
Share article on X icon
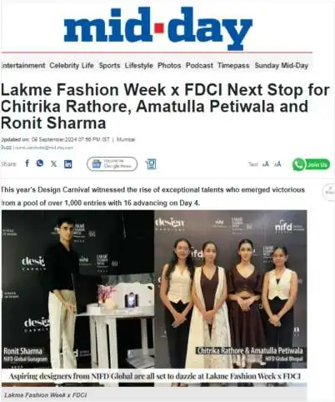coord(54,163)
